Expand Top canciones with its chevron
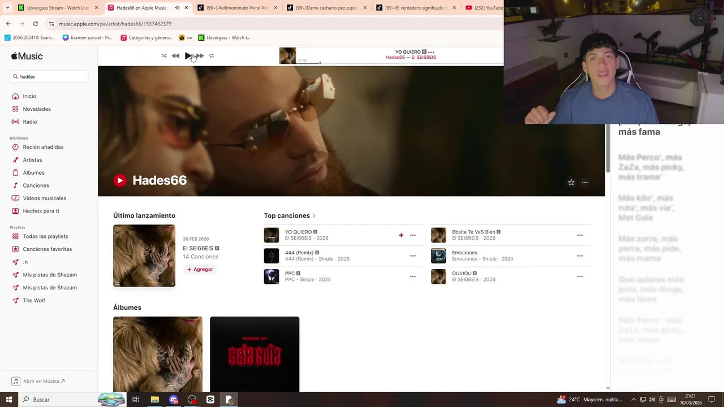The width and height of the screenshot is (724, 407). 314,216
